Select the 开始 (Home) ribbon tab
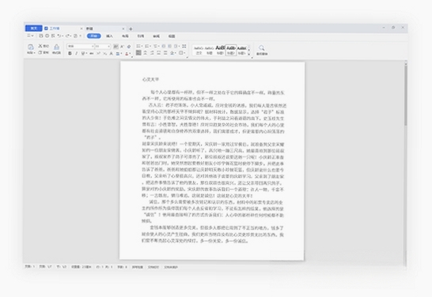 (x=94, y=36)
